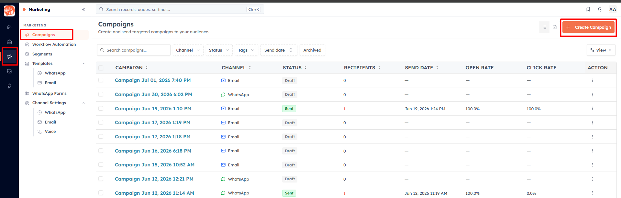Click sort arrows on SEND DATE column
Image resolution: width=621 pixels, height=198 pixels.
coord(437,67)
